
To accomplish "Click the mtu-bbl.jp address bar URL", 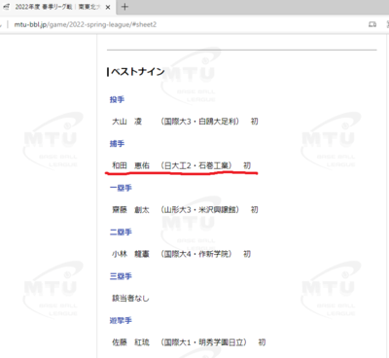I will click(x=86, y=24).
